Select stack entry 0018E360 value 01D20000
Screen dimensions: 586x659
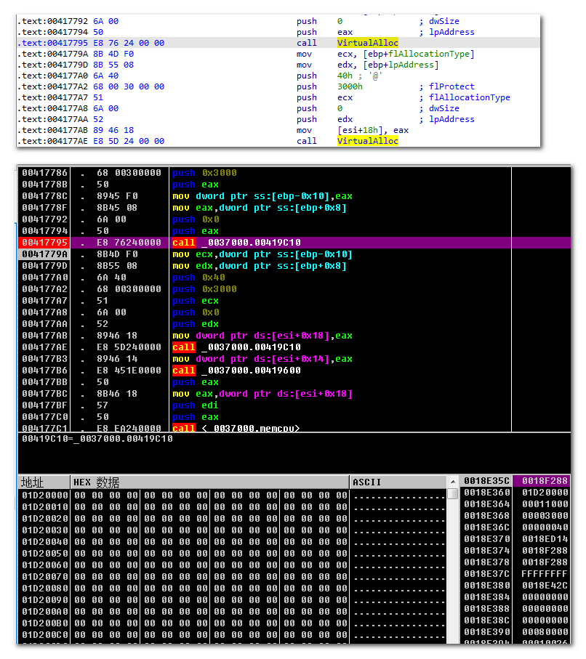515,493
